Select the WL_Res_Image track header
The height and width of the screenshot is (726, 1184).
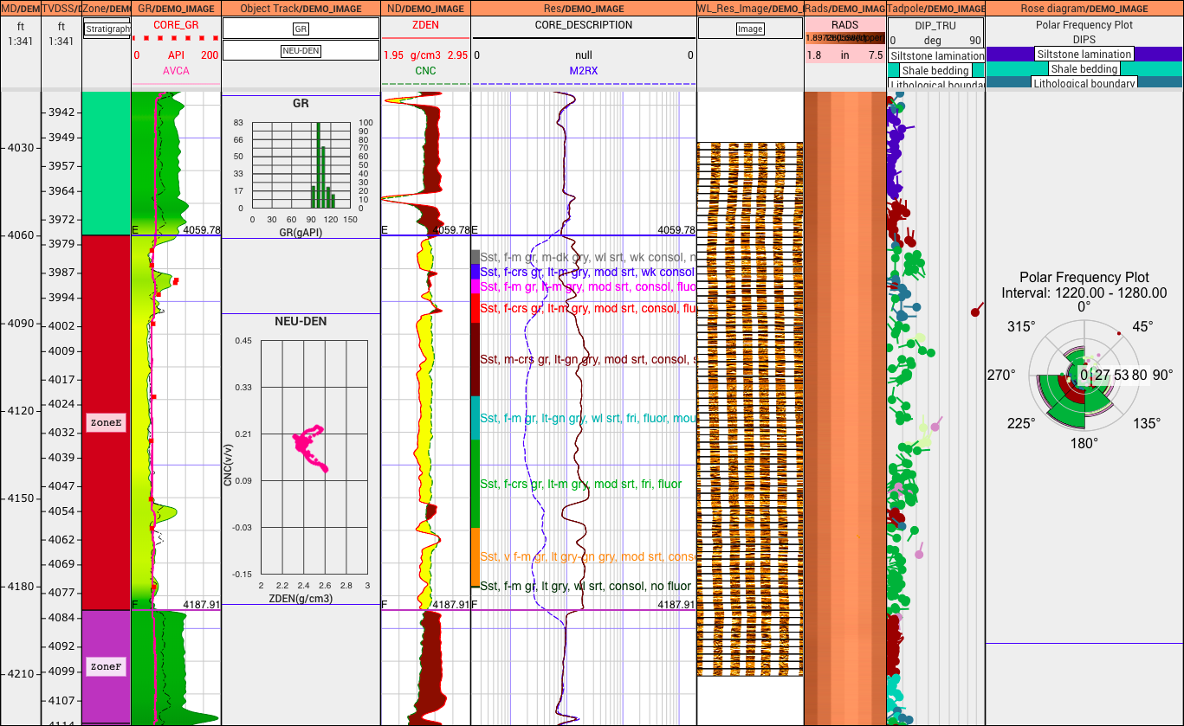point(751,8)
